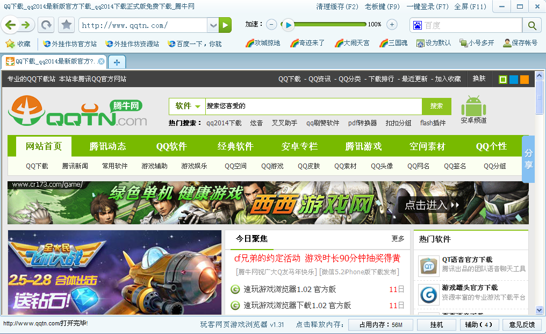Click the 换肤 skin change link
The image size is (546, 334).
coord(479,79)
